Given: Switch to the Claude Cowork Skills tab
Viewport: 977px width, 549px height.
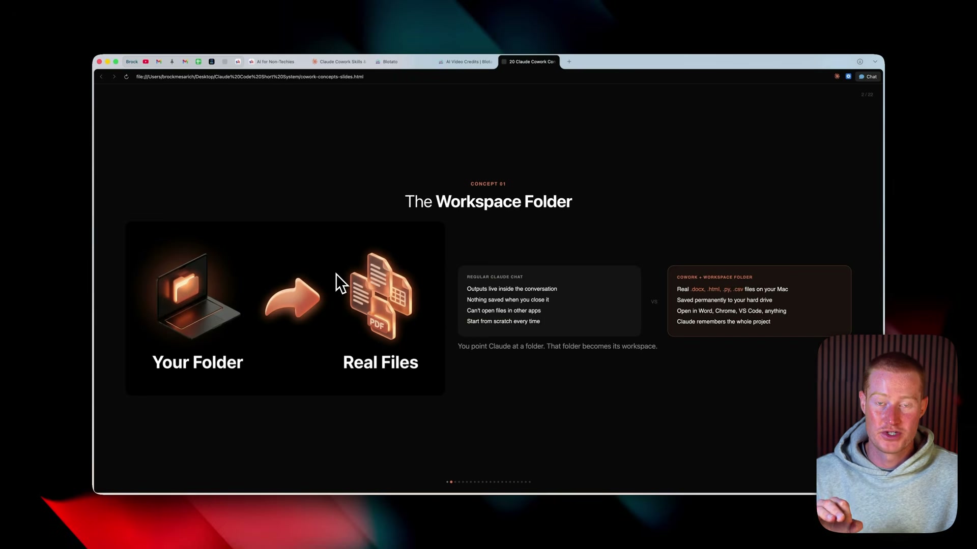Looking at the screenshot, I should coord(339,62).
